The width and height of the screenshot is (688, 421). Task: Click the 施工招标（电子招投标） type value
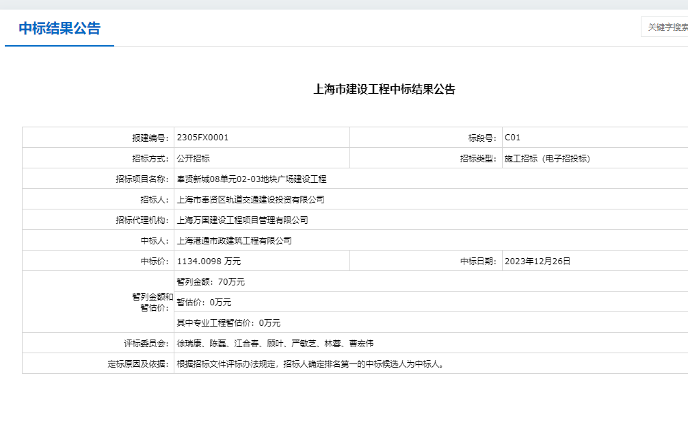(547, 158)
